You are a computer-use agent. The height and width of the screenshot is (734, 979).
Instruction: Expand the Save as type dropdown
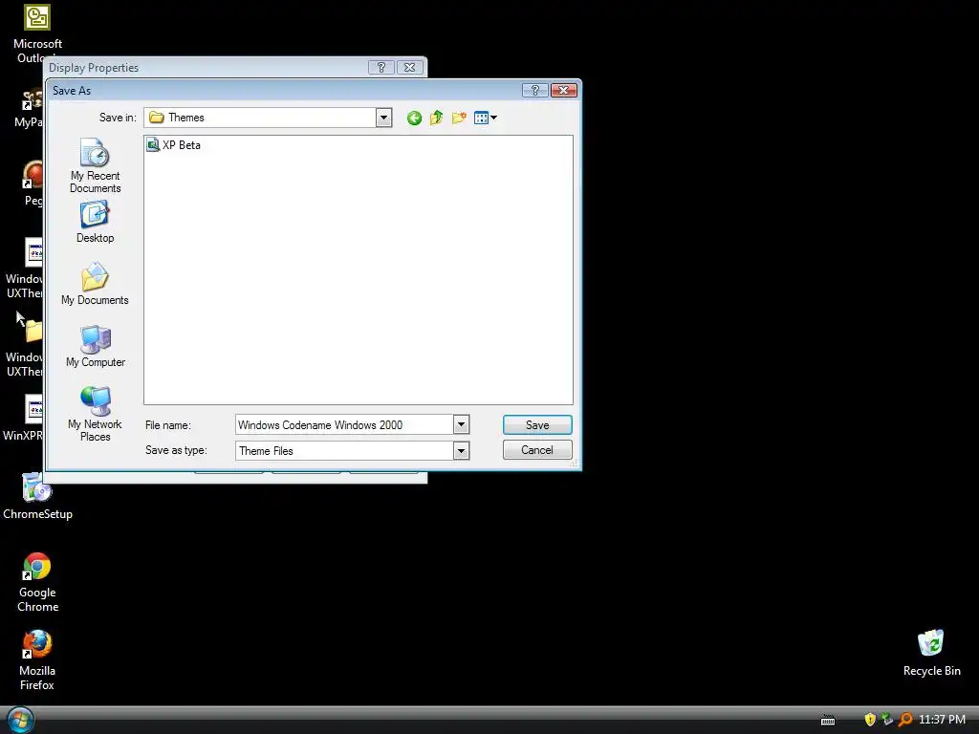pos(461,451)
